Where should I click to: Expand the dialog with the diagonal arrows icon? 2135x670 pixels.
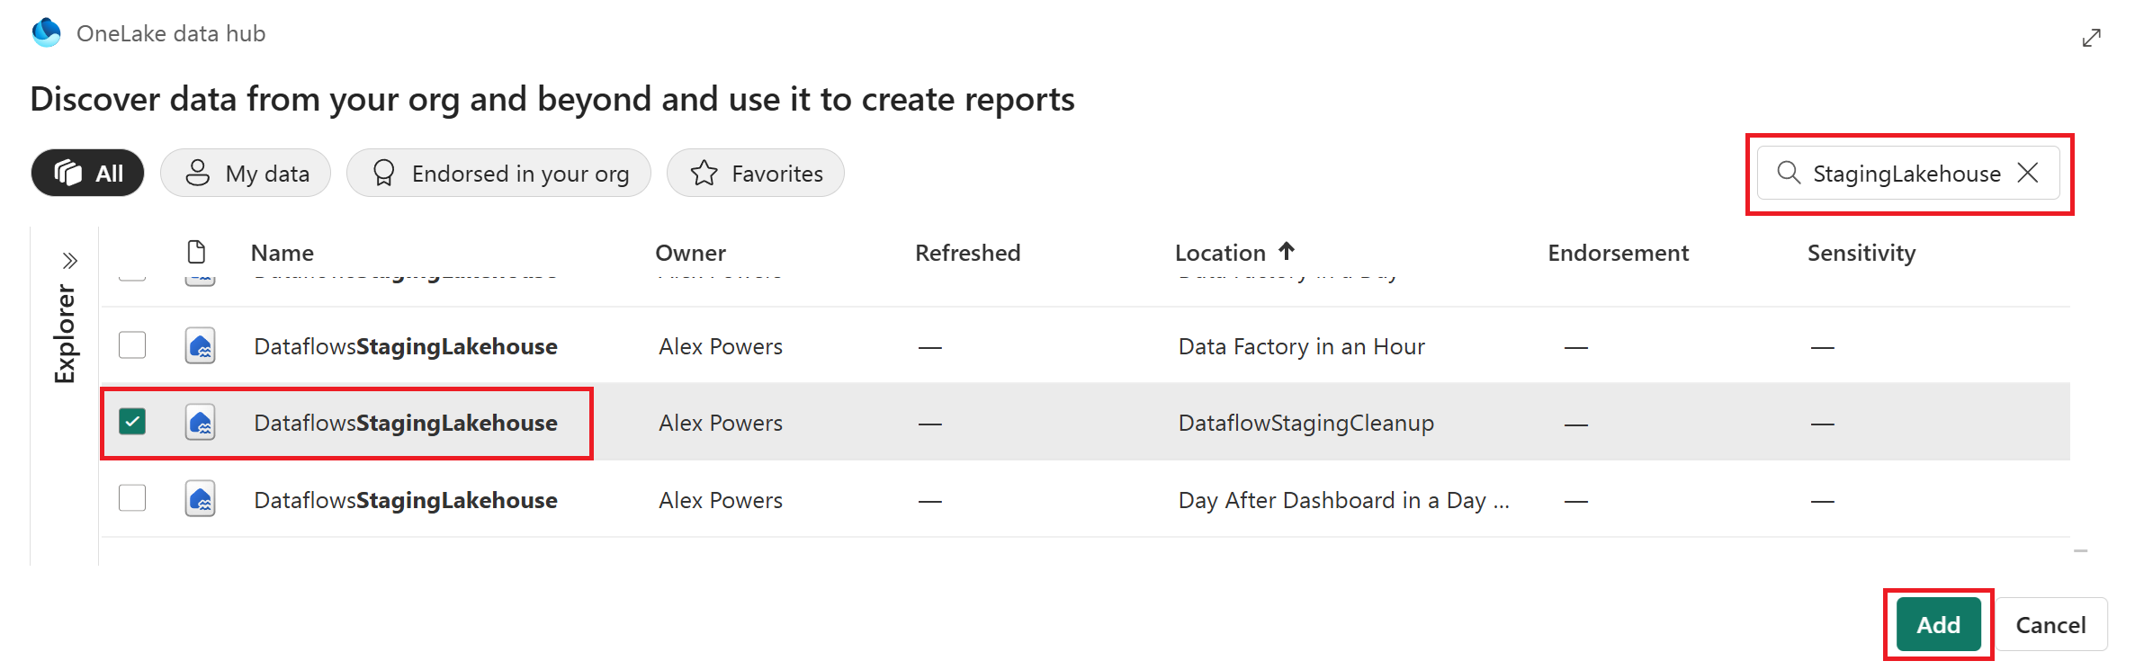2091,38
